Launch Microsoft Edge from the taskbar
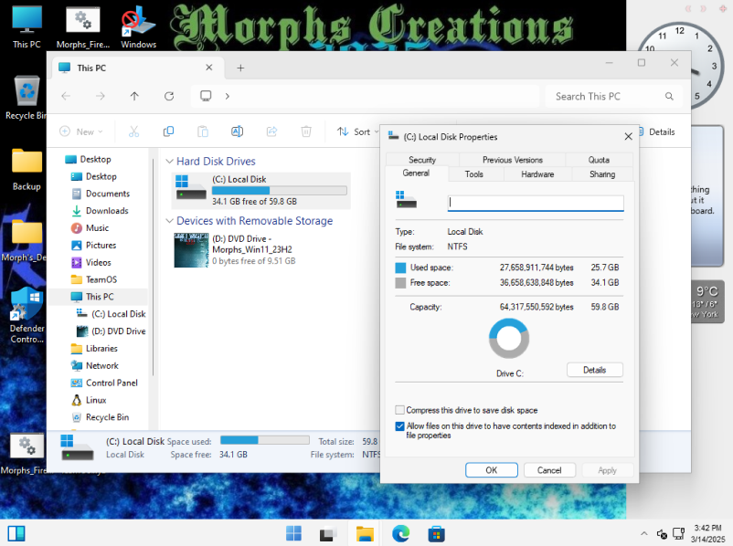Image resolution: width=733 pixels, height=546 pixels. pos(400,533)
